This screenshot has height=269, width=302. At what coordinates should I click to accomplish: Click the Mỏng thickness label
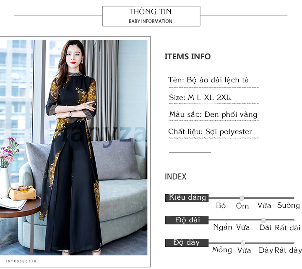tap(222, 250)
